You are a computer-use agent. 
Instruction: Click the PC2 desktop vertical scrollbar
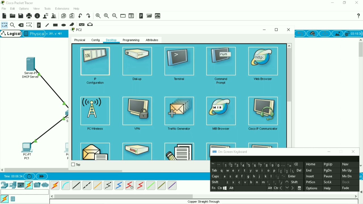289,75
